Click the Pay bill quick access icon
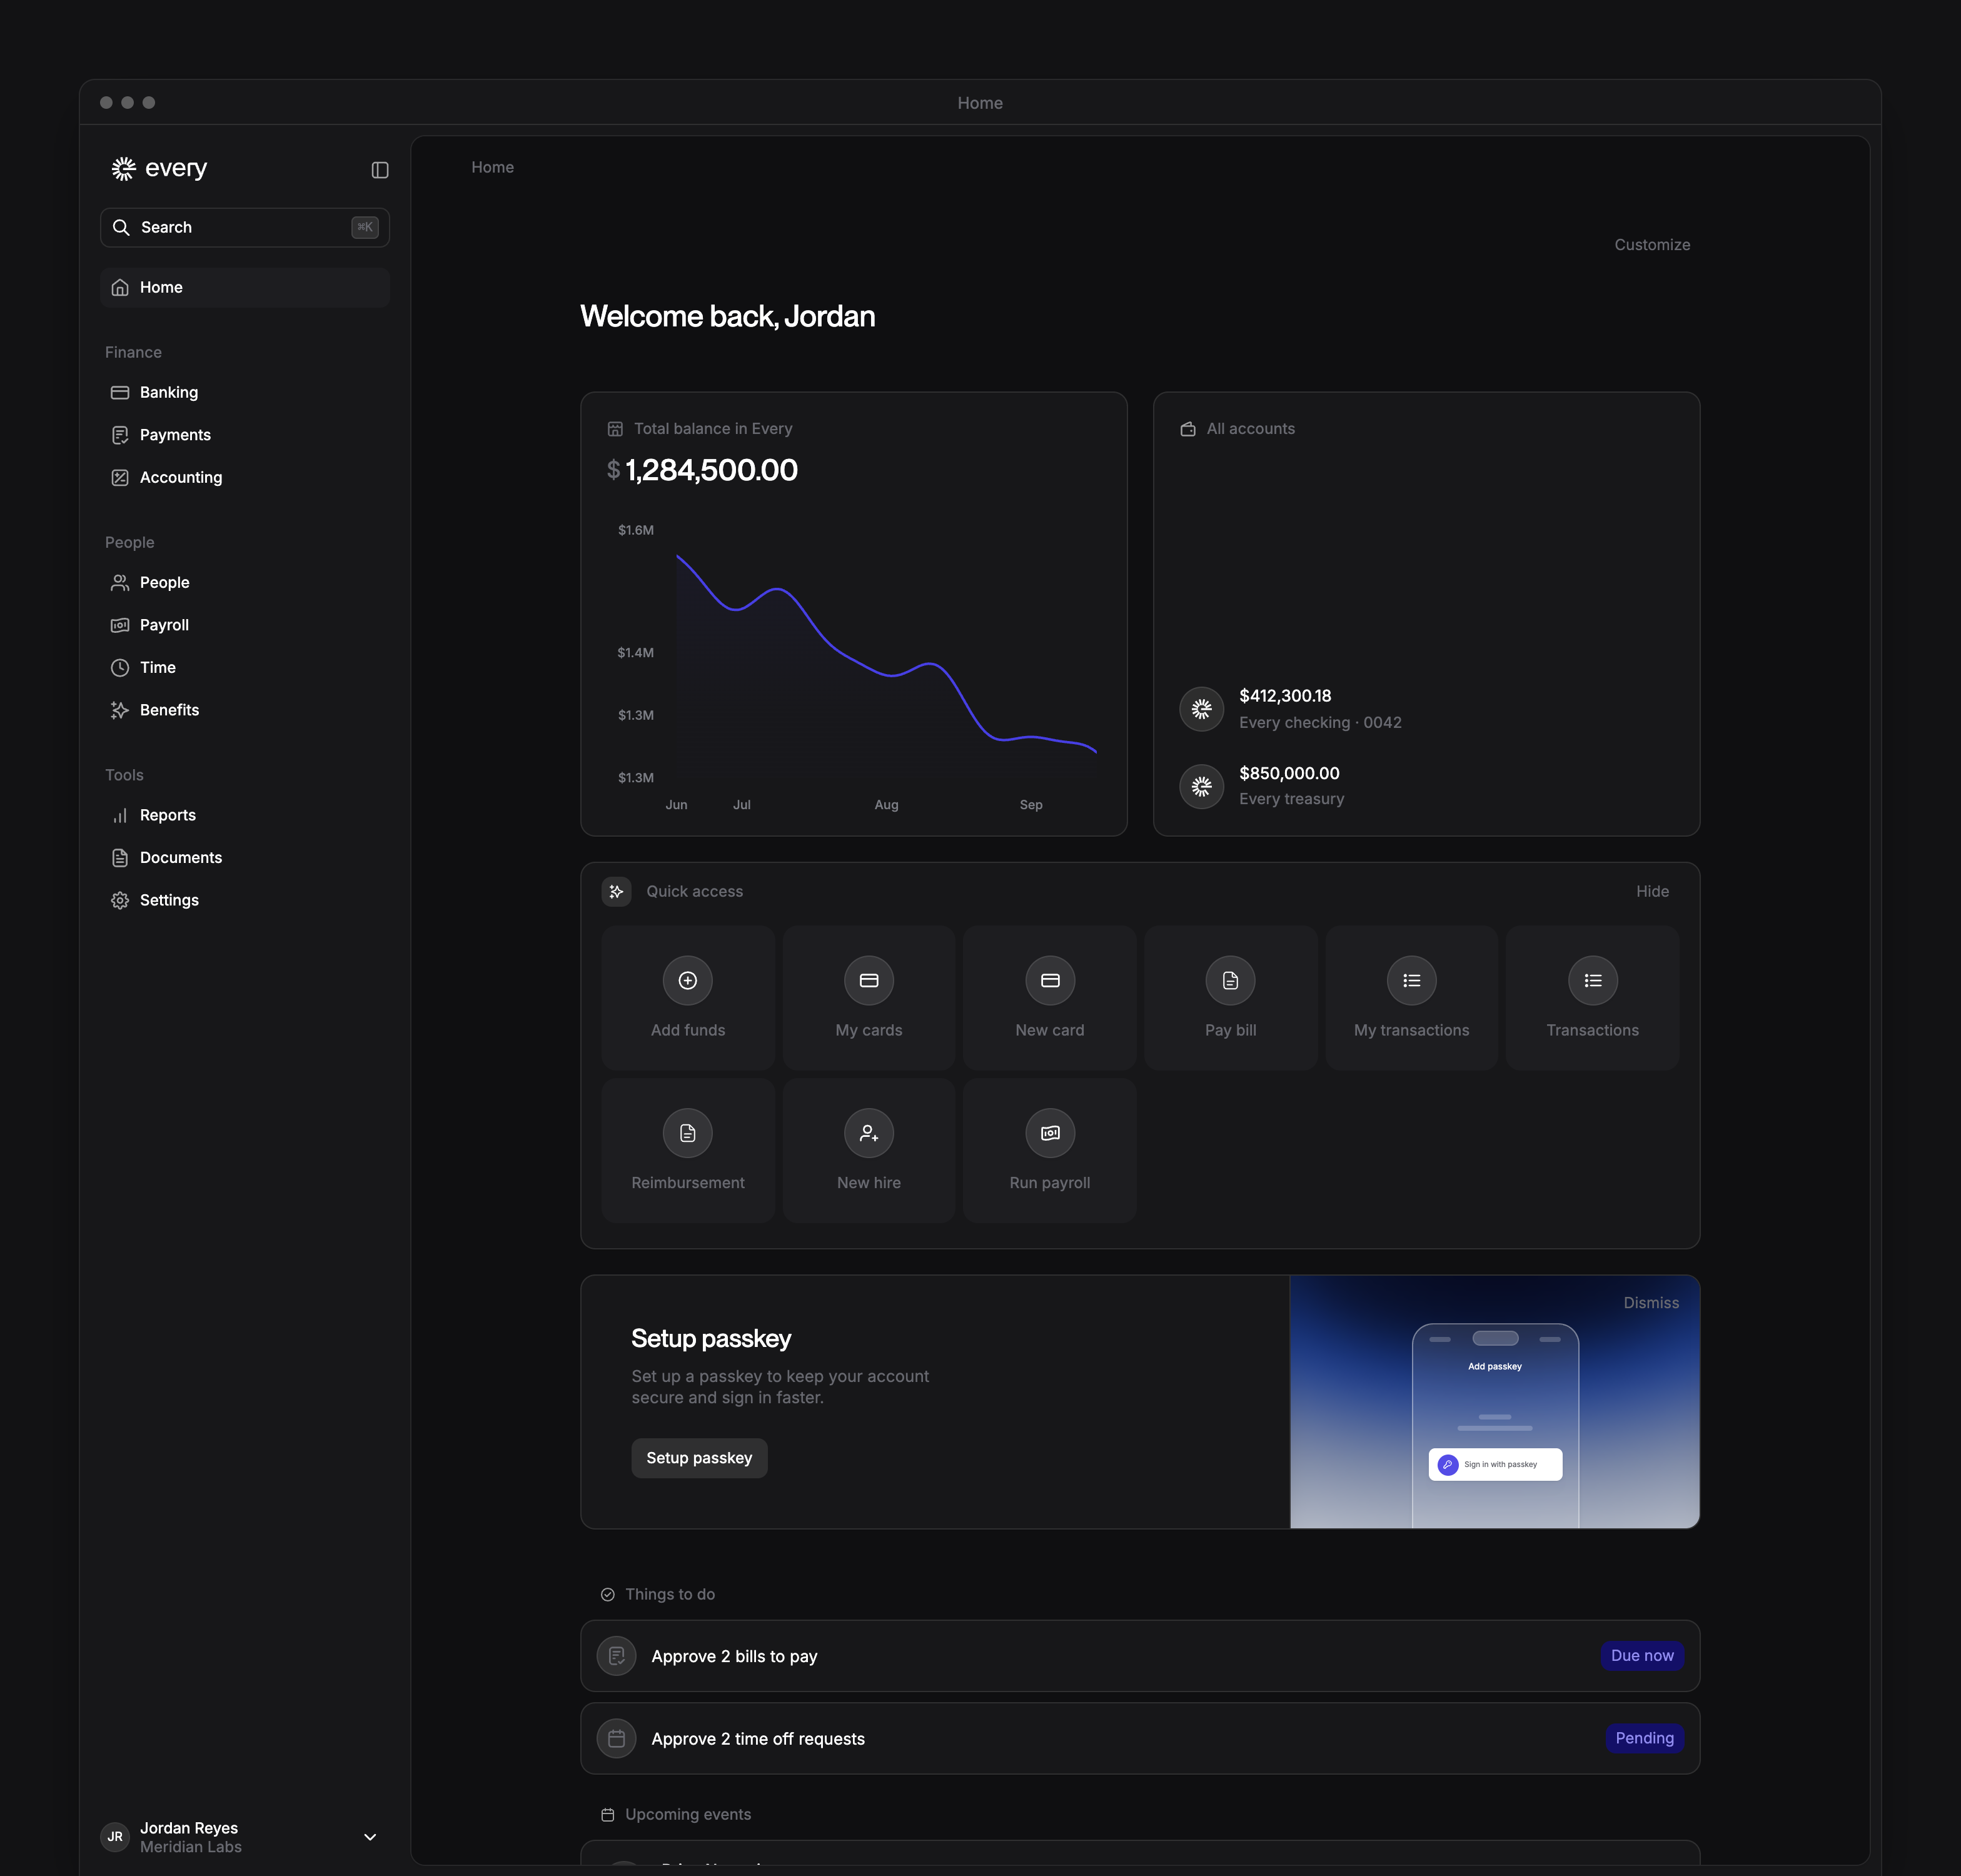 1230,980
